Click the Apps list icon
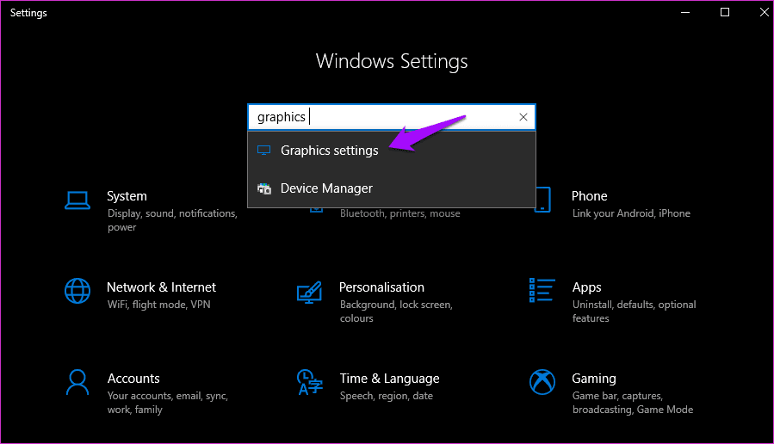This screenshot has width=774, height=444. tap(542, 290)
